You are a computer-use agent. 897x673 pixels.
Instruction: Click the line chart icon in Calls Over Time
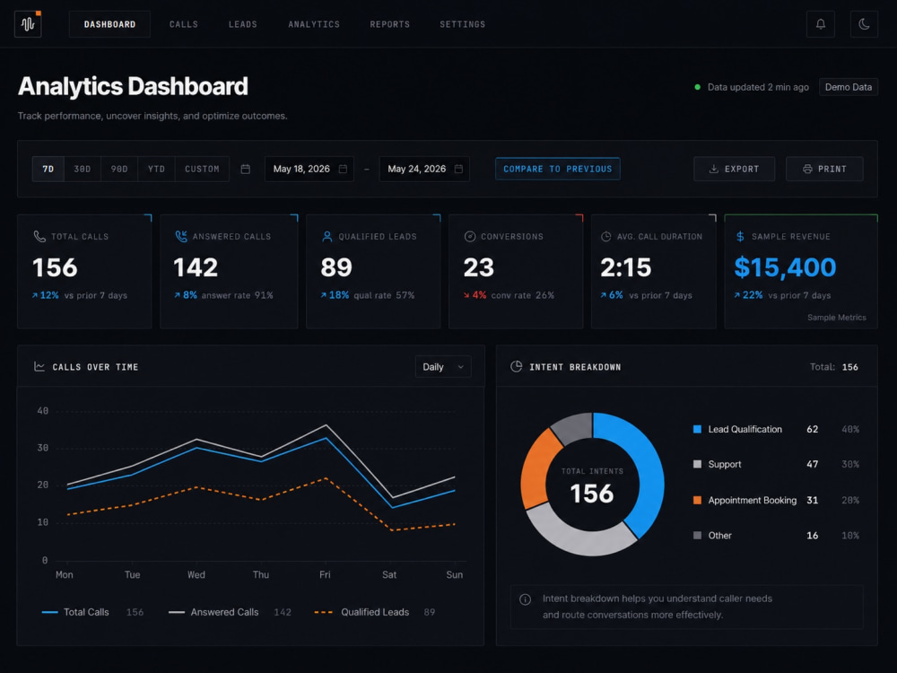click(x=39, y=367)
